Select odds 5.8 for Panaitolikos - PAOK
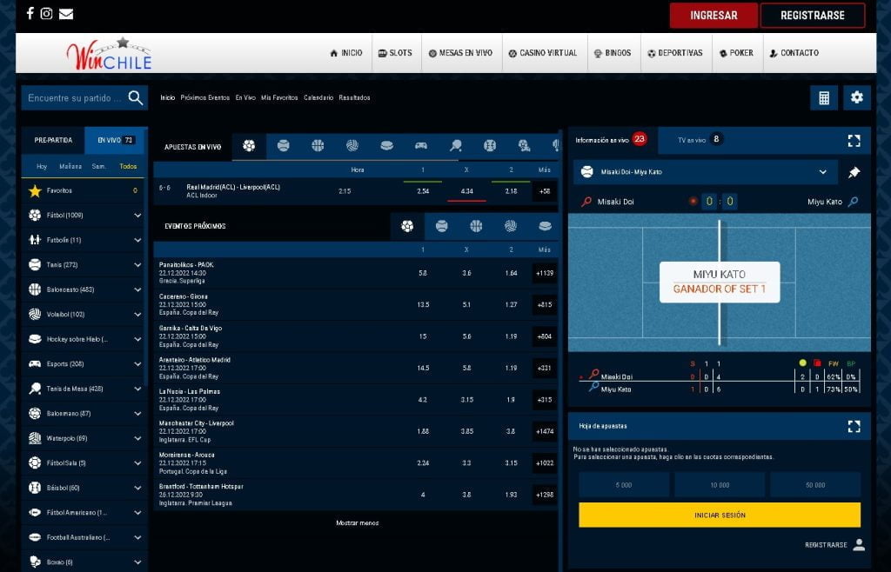The image size is (891, 572). [x=423, y=273]
